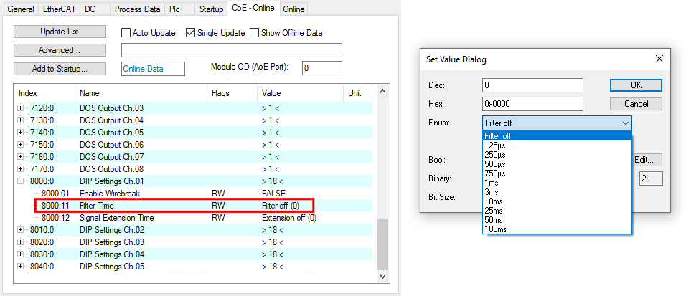Choose 10ms filter time option

tap(558, 201)
